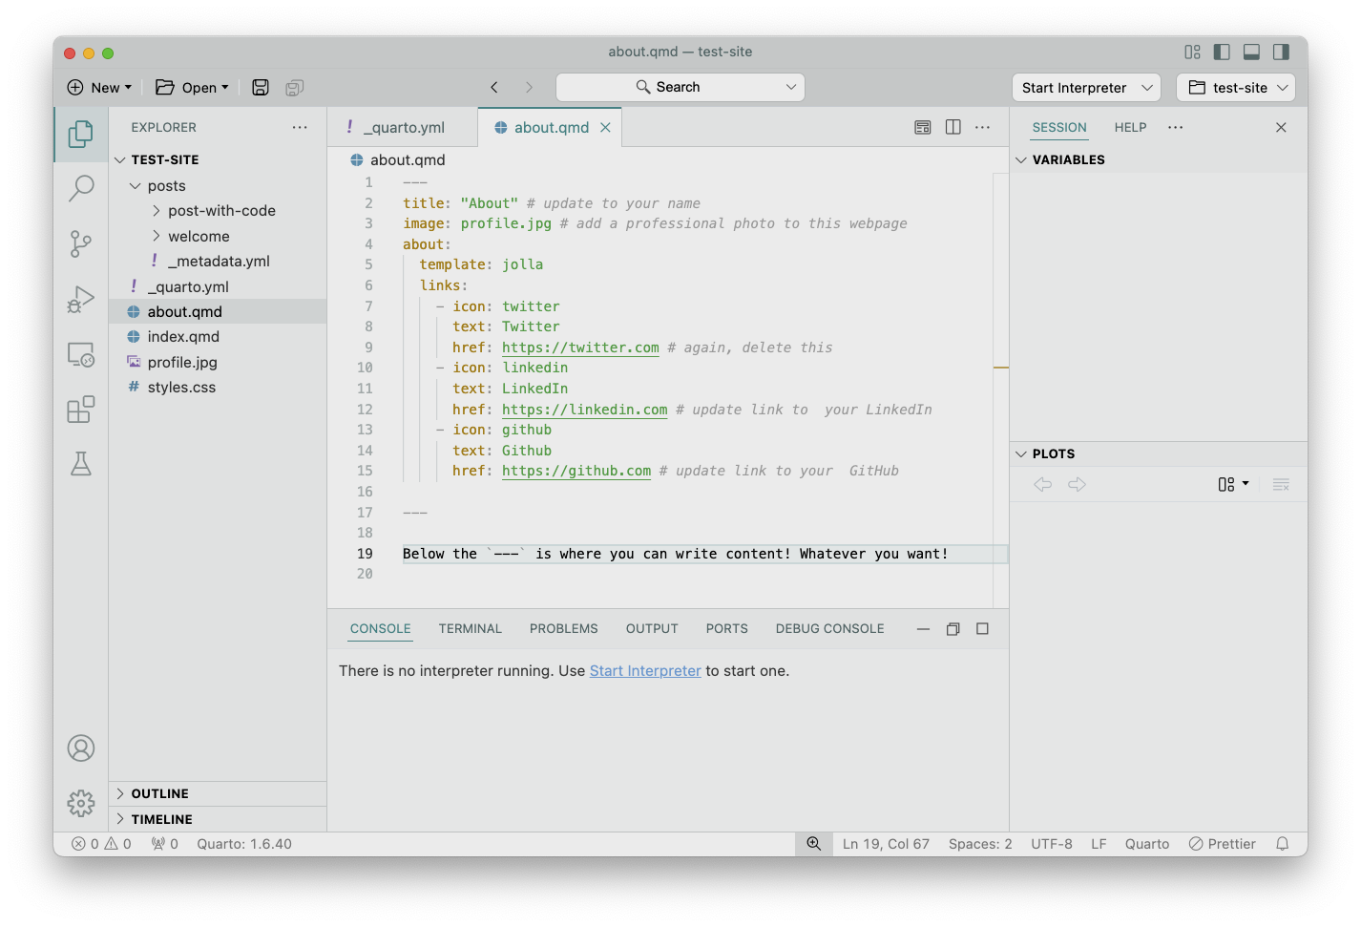
Task: Click the Search command center field
Action: click(680, 87)
